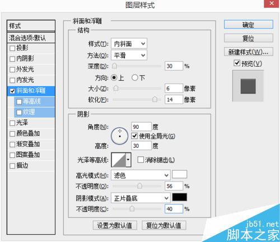Click the 复位 reset button
The height and width of the screenshot is (242, 280).
(249, 38)
